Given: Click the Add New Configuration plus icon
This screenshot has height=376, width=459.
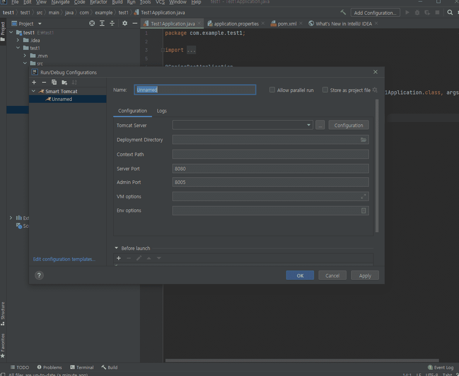Looking at the screenshot, I should tap(34, 82).
